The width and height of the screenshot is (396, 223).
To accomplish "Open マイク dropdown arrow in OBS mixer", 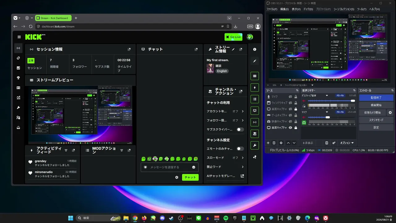I will point(327,112).
